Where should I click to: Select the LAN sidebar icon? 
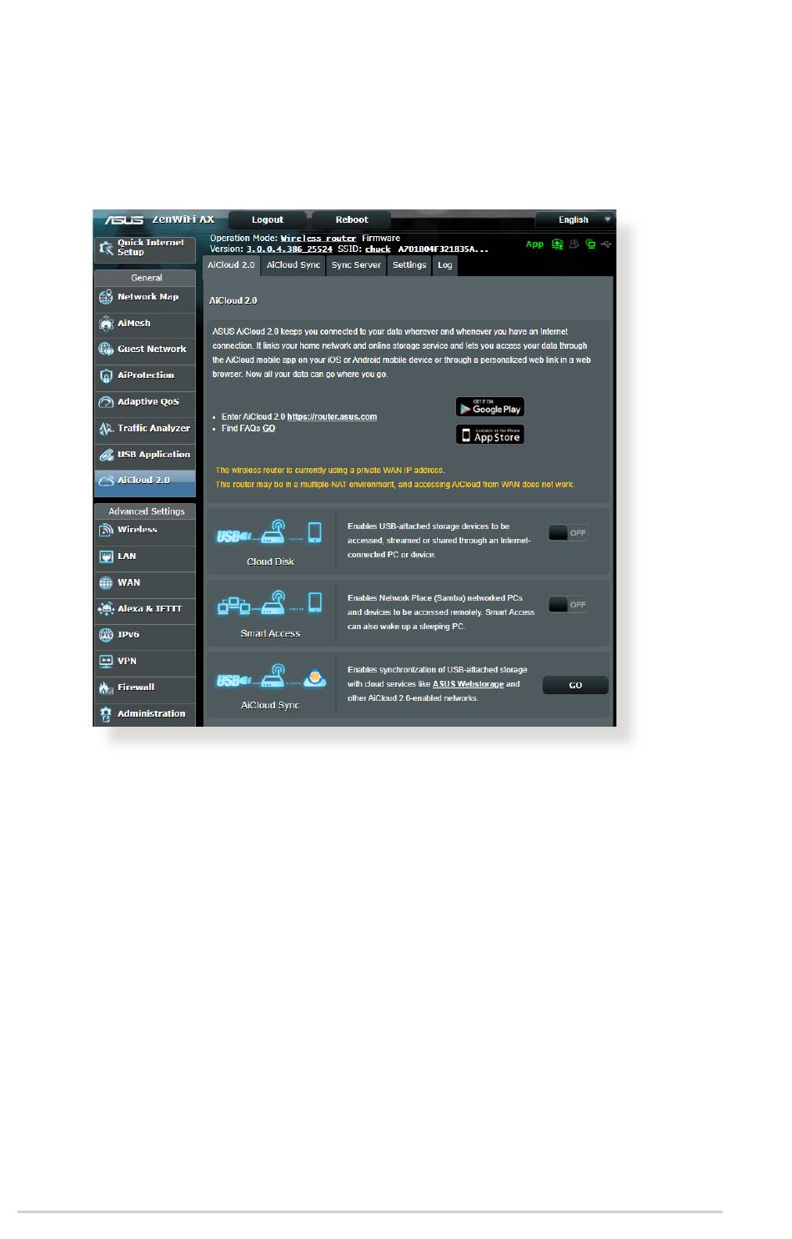(106, 557)
